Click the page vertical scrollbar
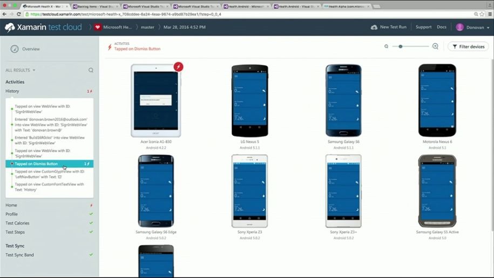 (492, 145)
